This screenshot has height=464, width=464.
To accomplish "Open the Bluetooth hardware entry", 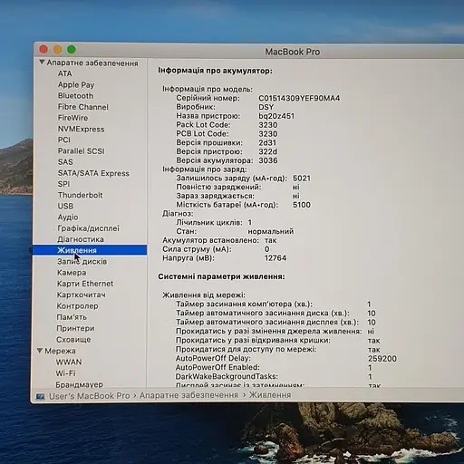I will click(x=75, y=96).
